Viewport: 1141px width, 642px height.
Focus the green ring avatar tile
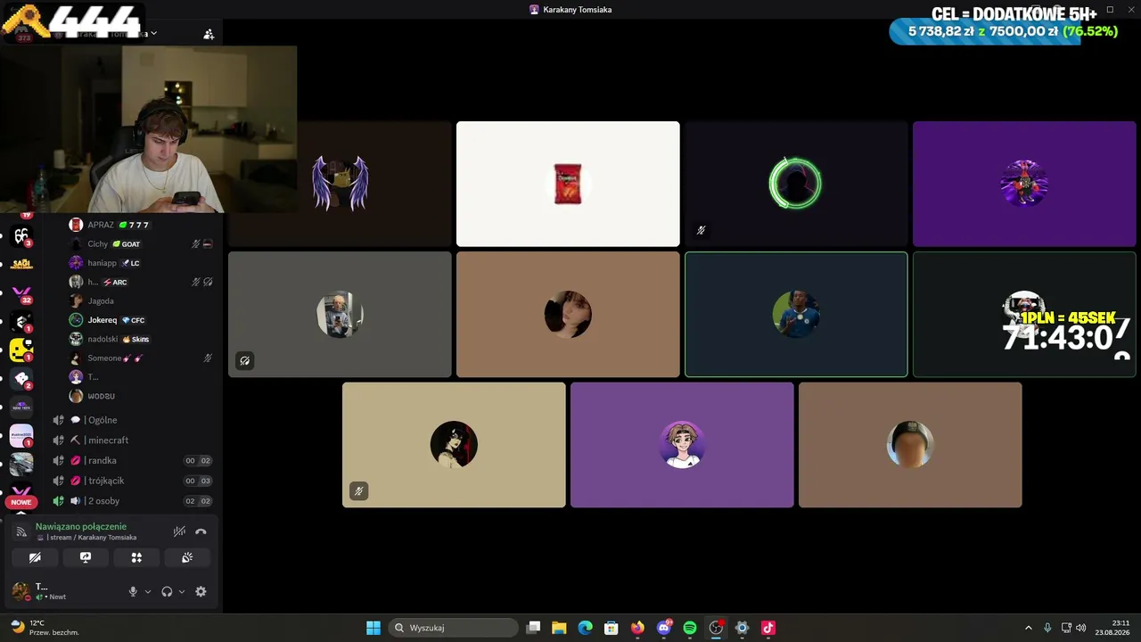[x=796, y=184]
